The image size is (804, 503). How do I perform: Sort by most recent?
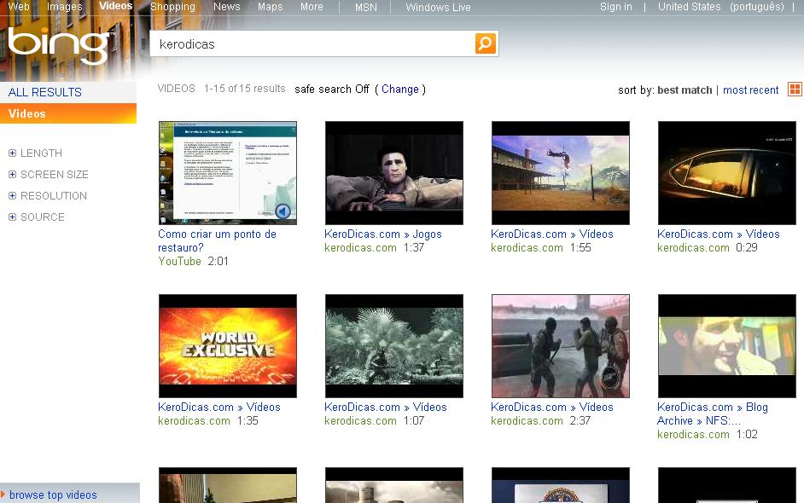coord(751,90)
